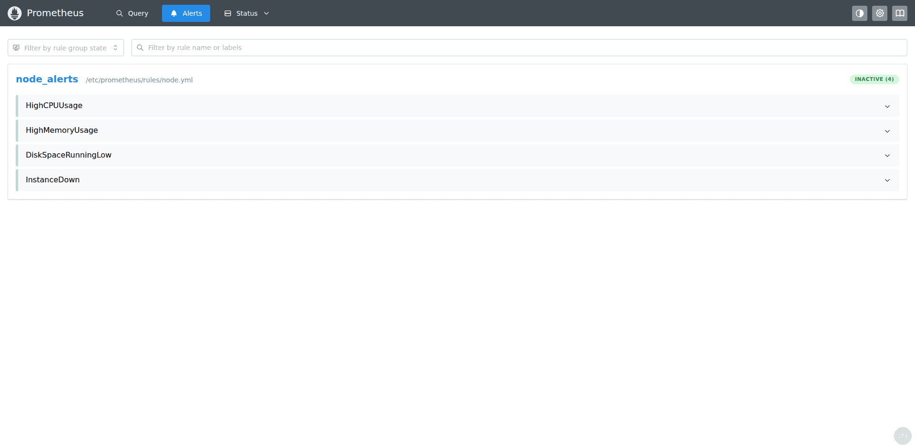Viewport: 915px width, 448px height.
Task: Toggle the InstanceDown alert details
Action: (x=887, y=180)
